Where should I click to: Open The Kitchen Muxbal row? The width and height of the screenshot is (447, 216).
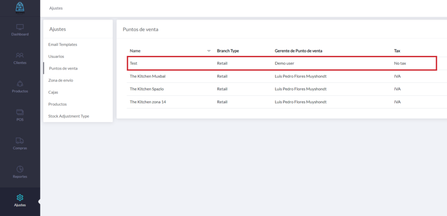pyautogui.click(x=148, y=76)
